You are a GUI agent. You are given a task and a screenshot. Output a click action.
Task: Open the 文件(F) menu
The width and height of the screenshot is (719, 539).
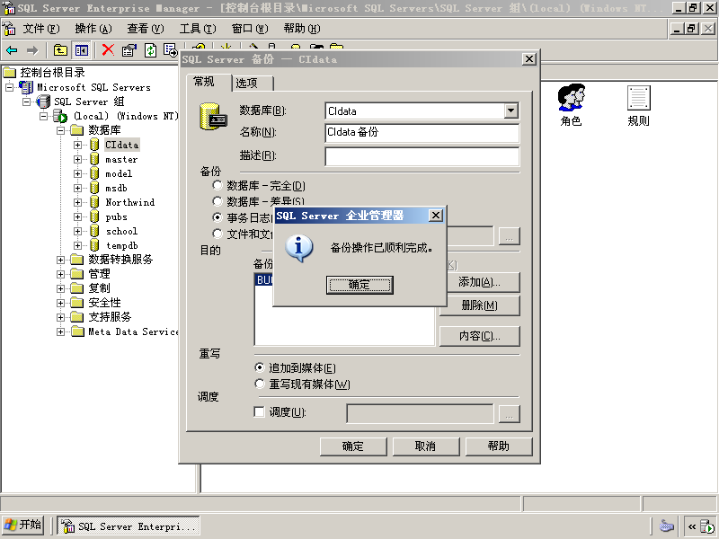coord(41,29)
